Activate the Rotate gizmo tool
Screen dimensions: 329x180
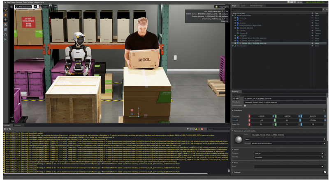tap(6, 25)
